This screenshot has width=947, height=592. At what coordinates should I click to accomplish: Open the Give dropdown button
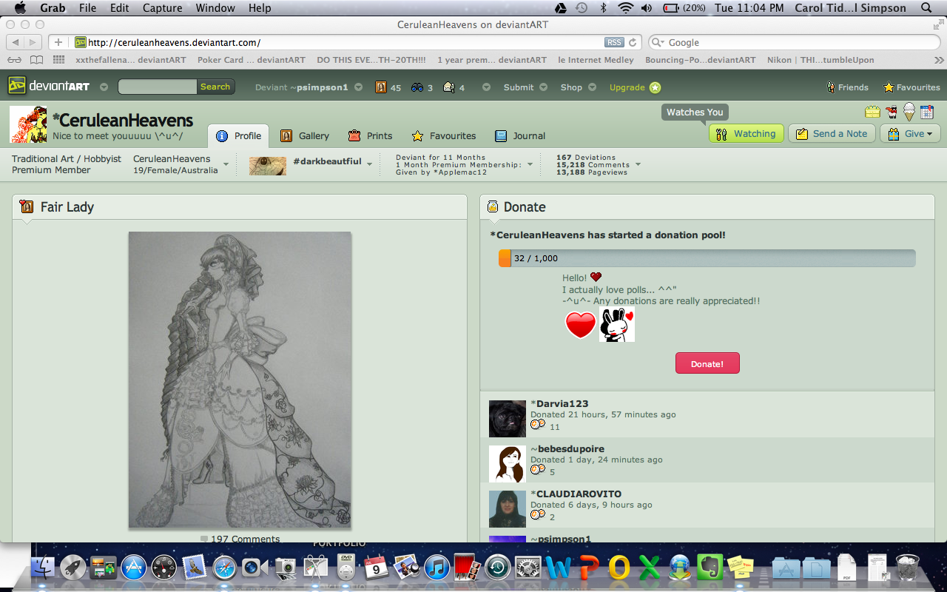(910, 133)
